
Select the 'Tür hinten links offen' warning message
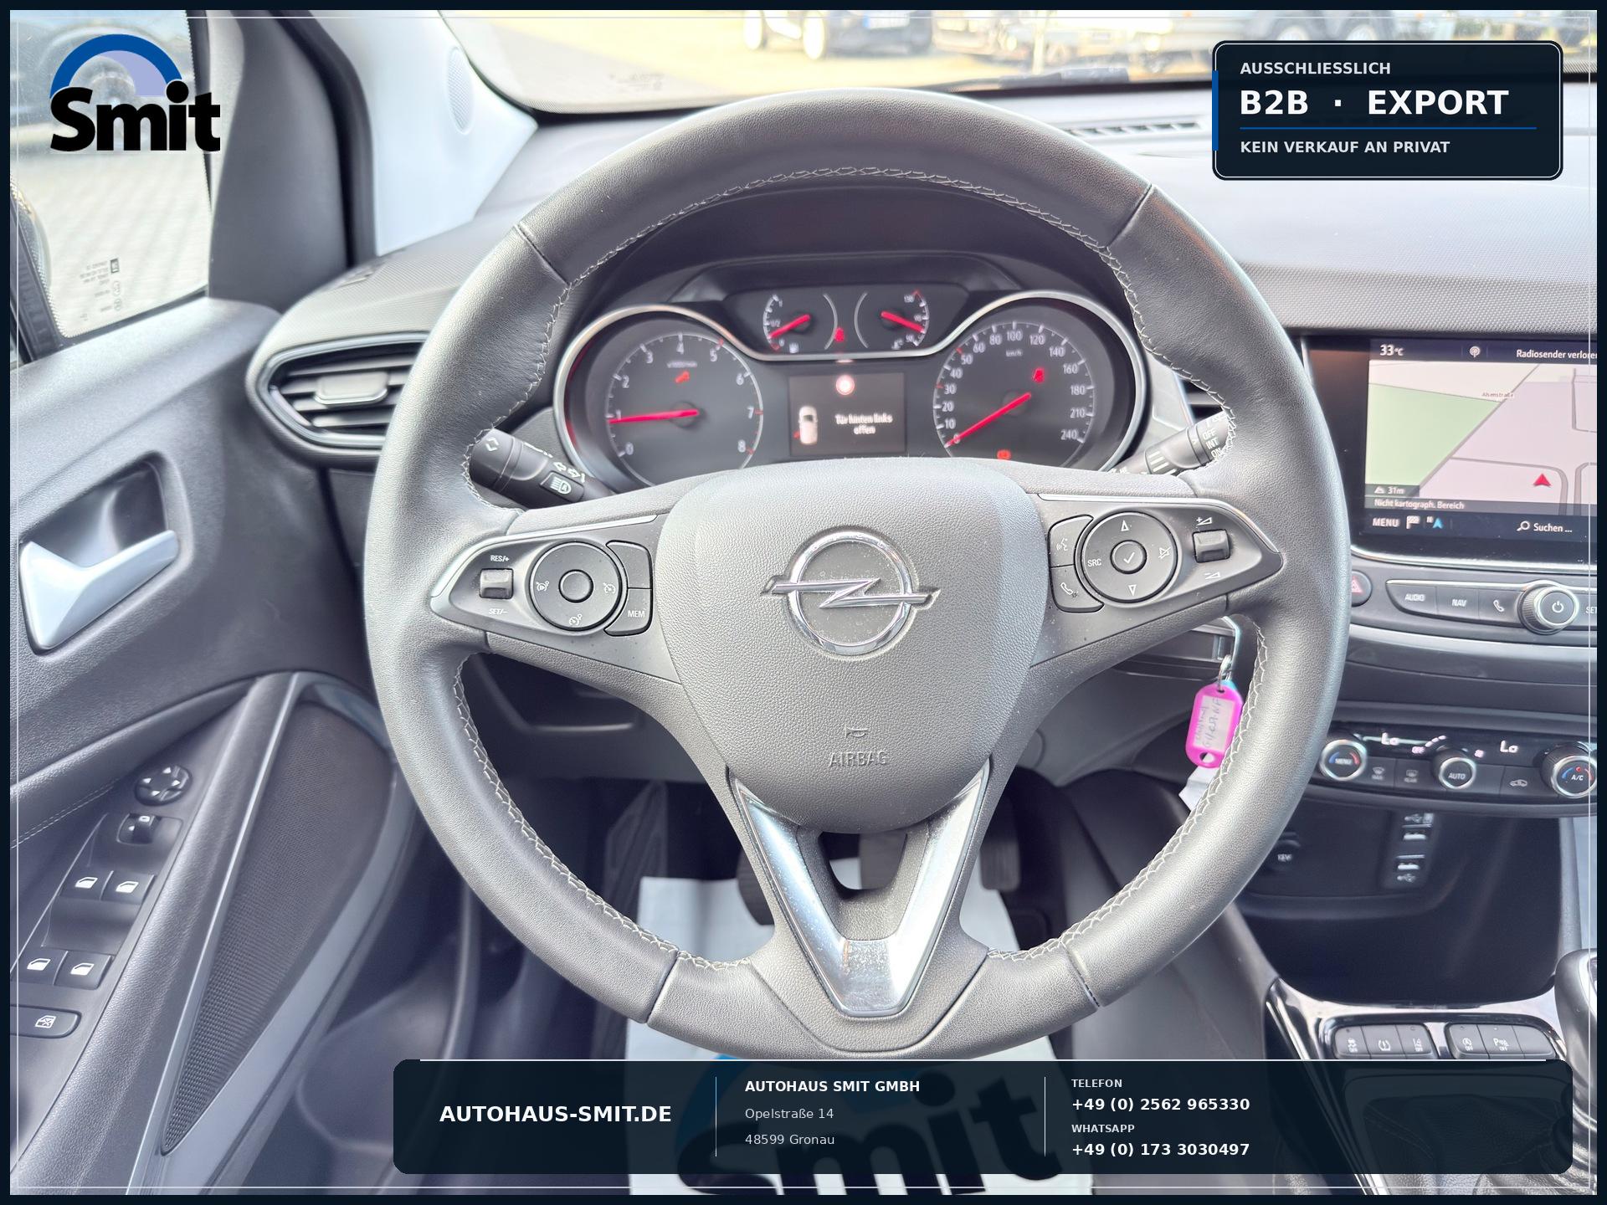(x=864, y=423)
